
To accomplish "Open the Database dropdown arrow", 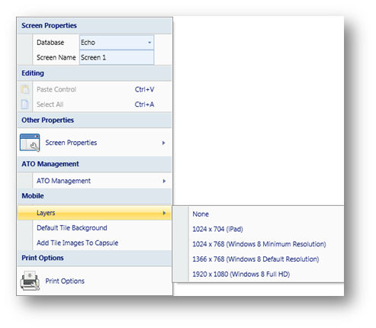I will coord(149,43).
